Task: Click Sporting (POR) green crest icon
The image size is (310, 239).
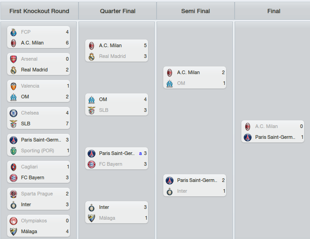Action: tap(13, 151)
